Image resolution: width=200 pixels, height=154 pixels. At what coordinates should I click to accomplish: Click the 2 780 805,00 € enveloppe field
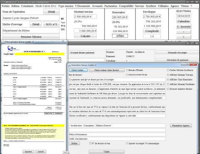click(x=152, y=17)
